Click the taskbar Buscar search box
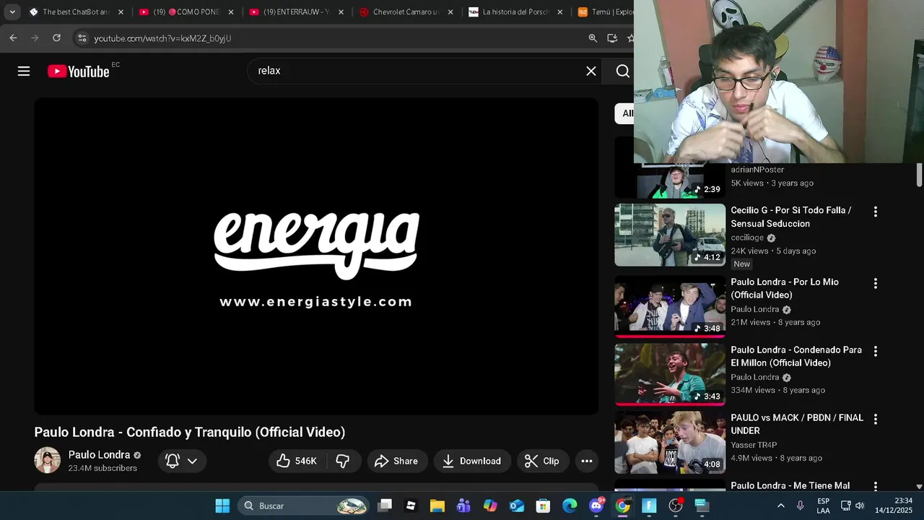This screenshot has height=520, width=924. [x=302, y=506]
